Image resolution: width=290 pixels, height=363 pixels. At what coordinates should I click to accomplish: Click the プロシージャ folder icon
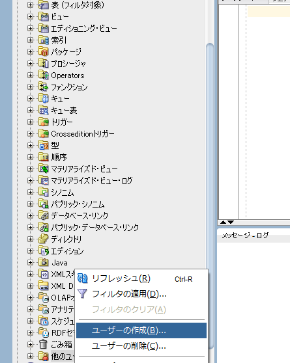(x=44, y=64)
